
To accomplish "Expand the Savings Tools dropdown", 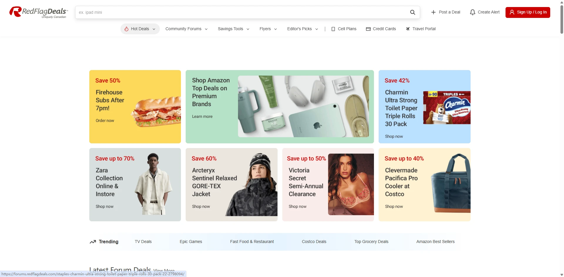I will click(233, 29).
